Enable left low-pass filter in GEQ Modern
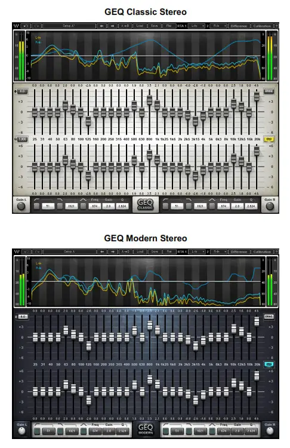This screenshot has width=290, height=448. [60, 431]
